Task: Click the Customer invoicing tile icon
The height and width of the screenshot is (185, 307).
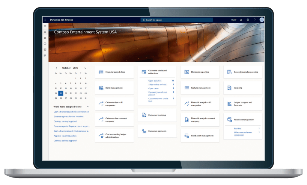Action: (x=144, y=115)
